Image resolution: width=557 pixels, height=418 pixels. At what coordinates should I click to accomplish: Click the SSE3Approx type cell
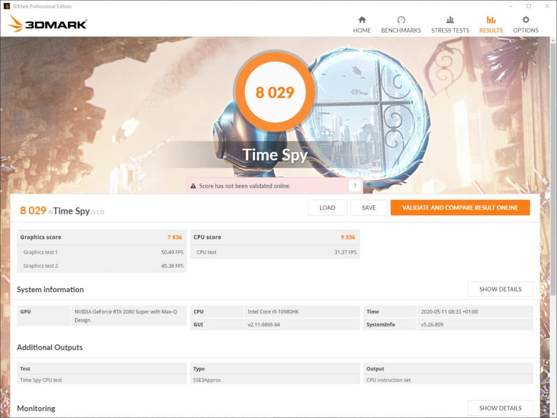(x=275, y=380)
